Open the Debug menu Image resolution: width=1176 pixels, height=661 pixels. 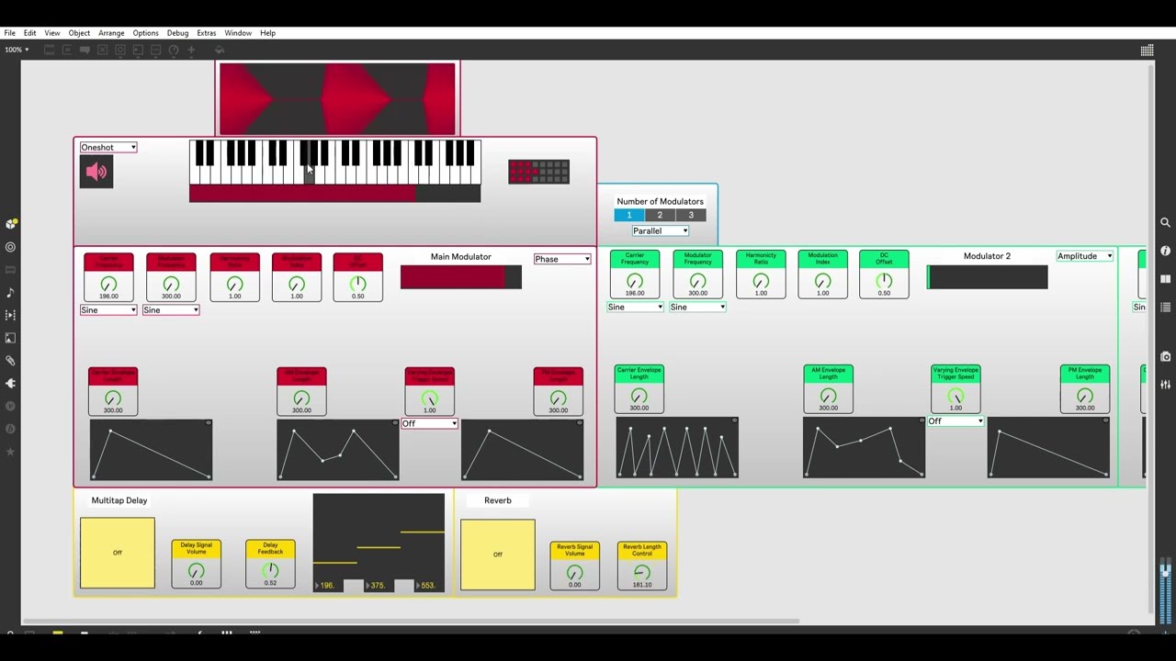point(177,33)
